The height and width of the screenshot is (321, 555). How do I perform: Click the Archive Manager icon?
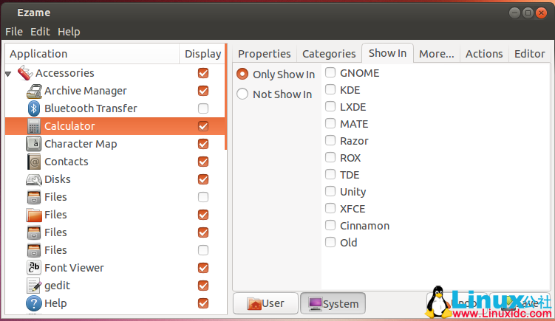click(x=34, y=91)
